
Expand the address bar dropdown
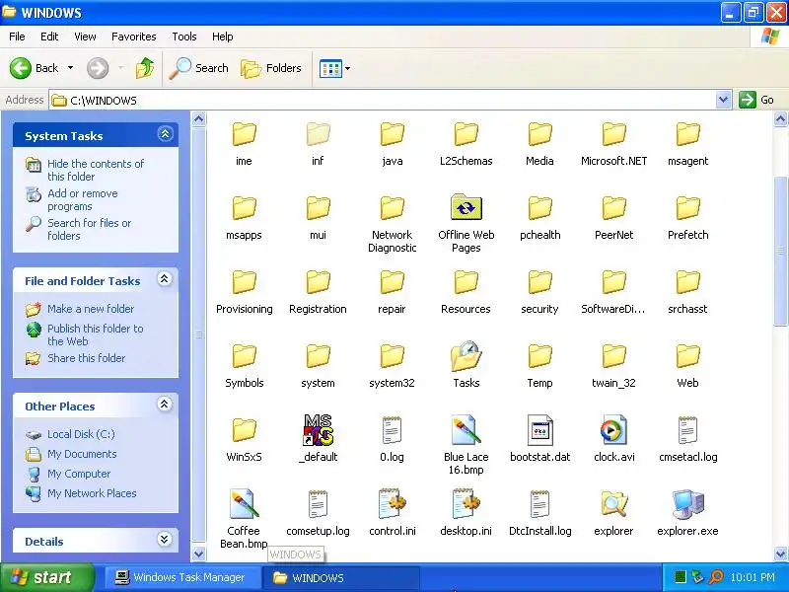(x=723, y=100)
